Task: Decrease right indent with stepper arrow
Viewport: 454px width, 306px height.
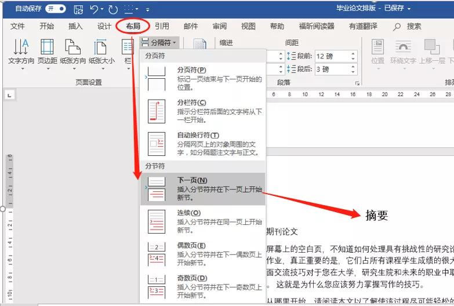Action: pyautogui.click(x=281, y=72)
